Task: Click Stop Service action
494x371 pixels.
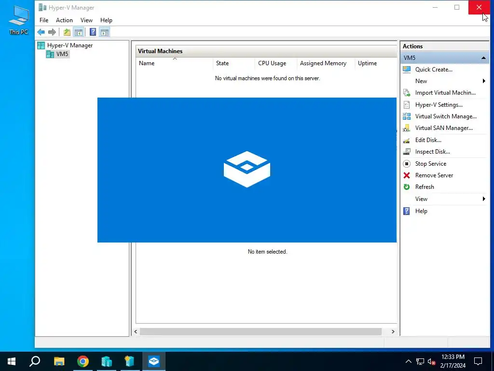Action: [430, 164]
